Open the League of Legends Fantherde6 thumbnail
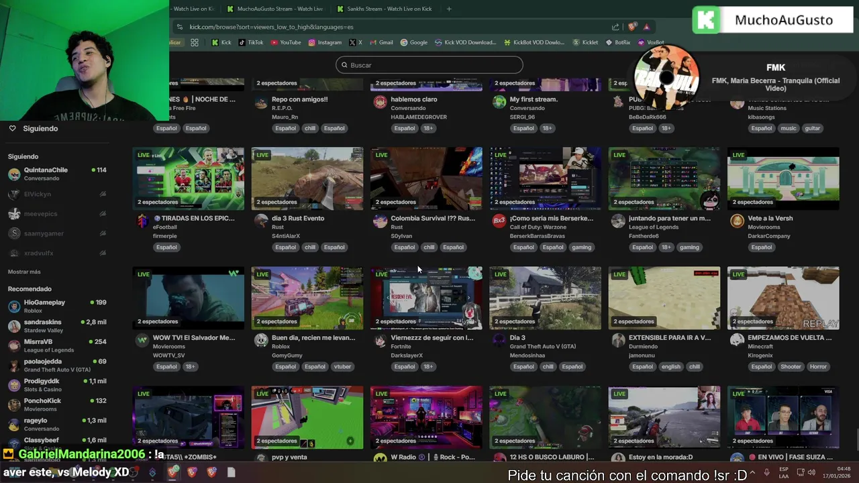Screen dimensions: 859x483 coord(664,178)
